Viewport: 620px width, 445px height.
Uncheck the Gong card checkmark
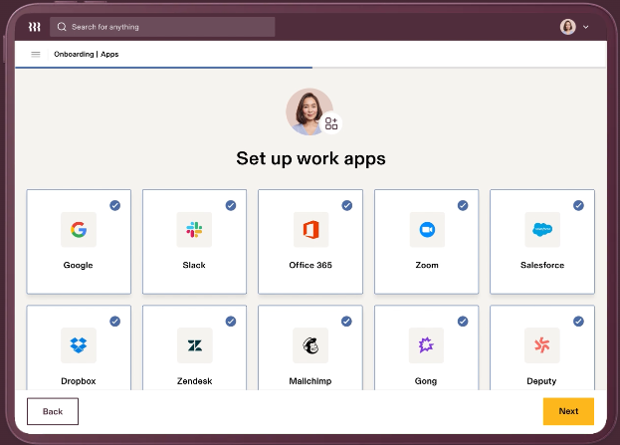click(463, 322)
